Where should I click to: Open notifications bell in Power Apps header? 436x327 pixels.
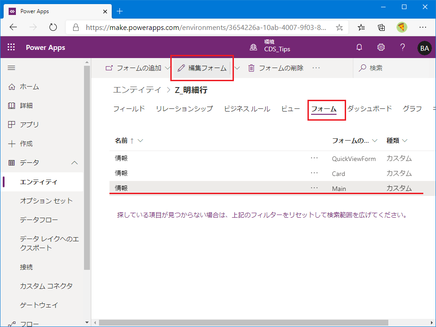point(359,48)
